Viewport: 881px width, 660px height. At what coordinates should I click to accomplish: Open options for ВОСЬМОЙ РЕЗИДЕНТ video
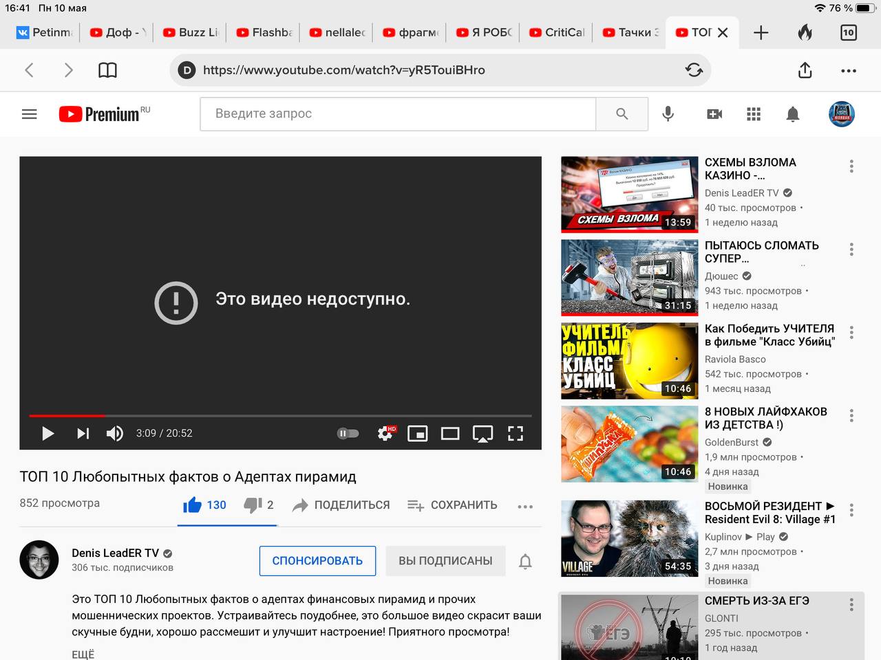(x=851, y=509)
